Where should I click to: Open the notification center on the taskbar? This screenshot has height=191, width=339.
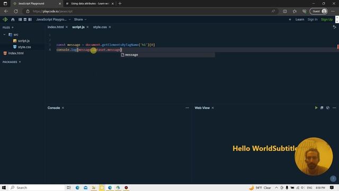[332, 187]
